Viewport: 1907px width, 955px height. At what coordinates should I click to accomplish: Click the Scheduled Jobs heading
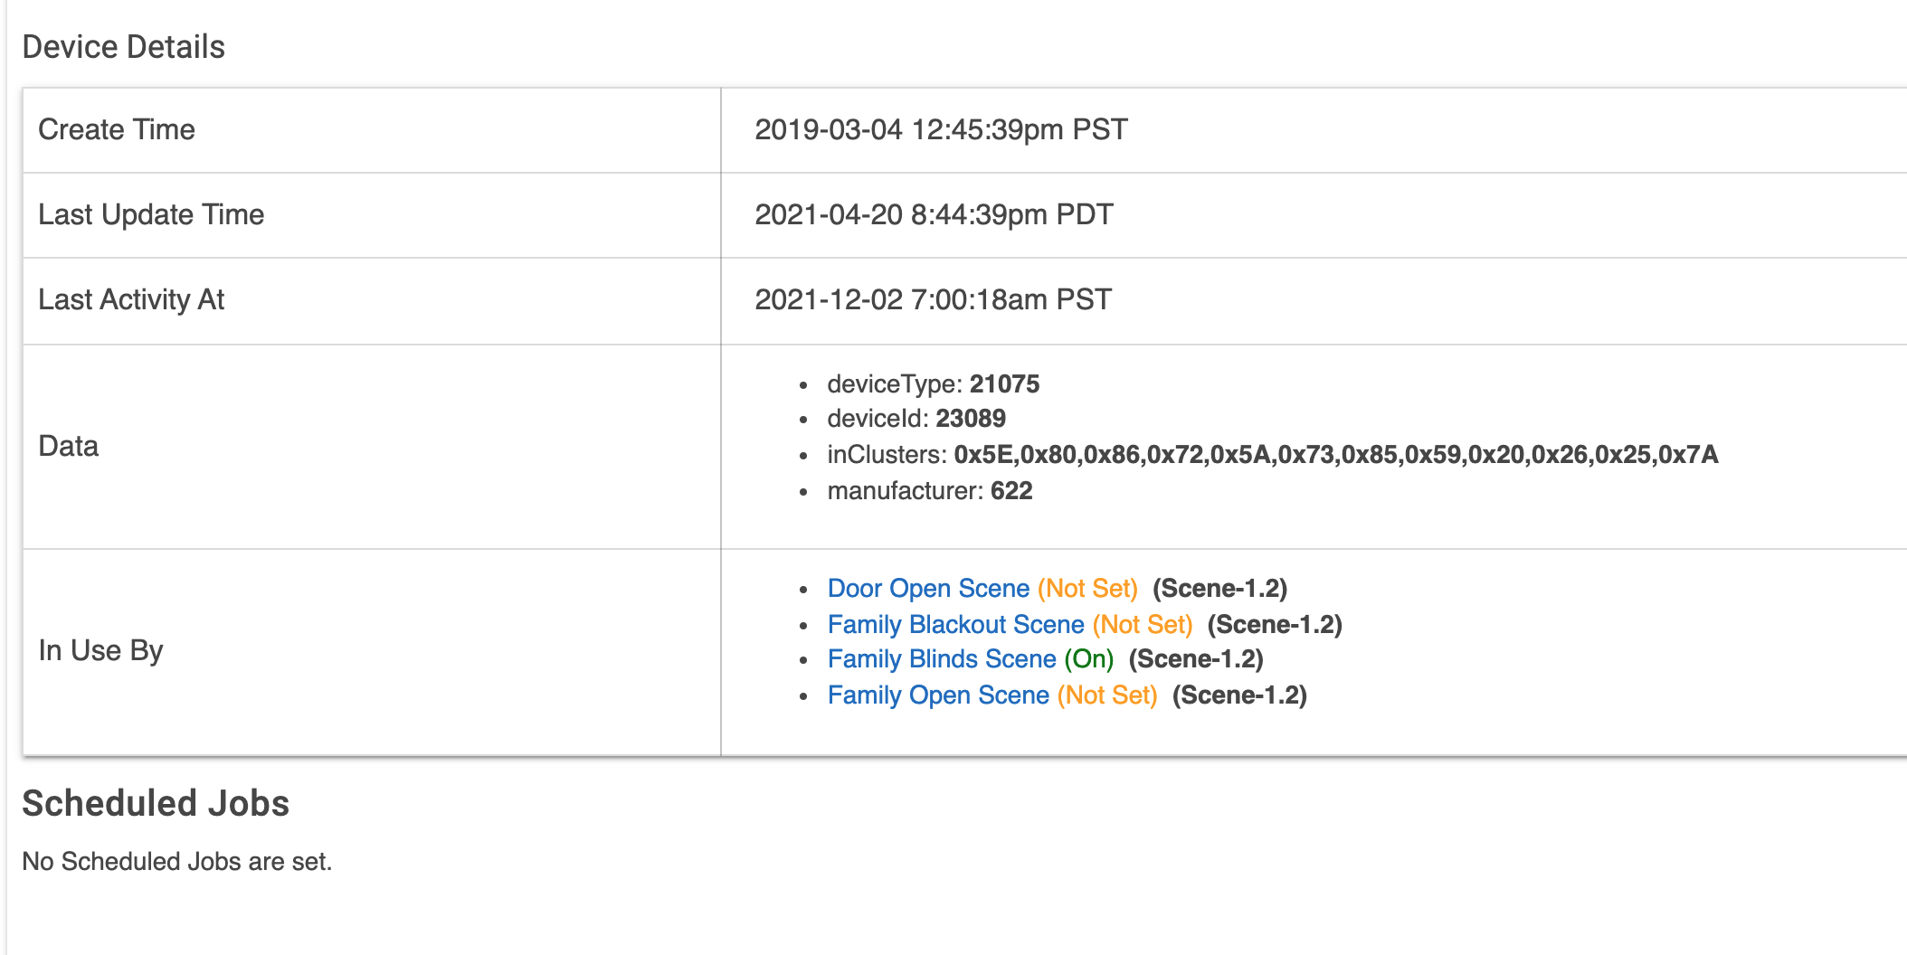coord(156,803)
